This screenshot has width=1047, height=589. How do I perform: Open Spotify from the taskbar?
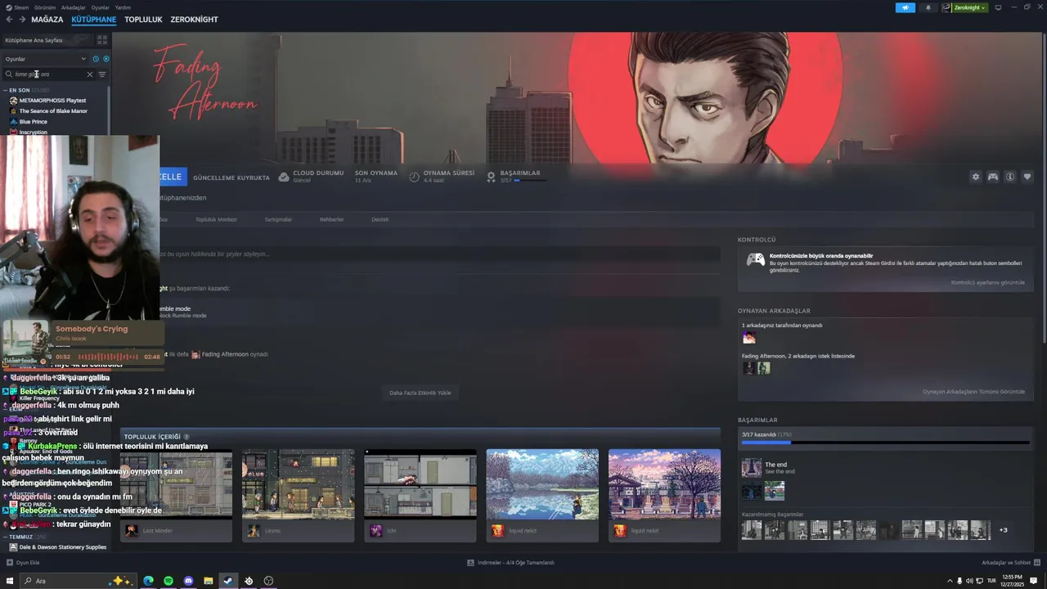169,581
